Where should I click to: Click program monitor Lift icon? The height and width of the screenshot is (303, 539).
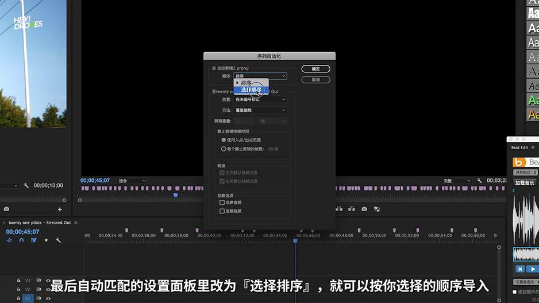339,209
